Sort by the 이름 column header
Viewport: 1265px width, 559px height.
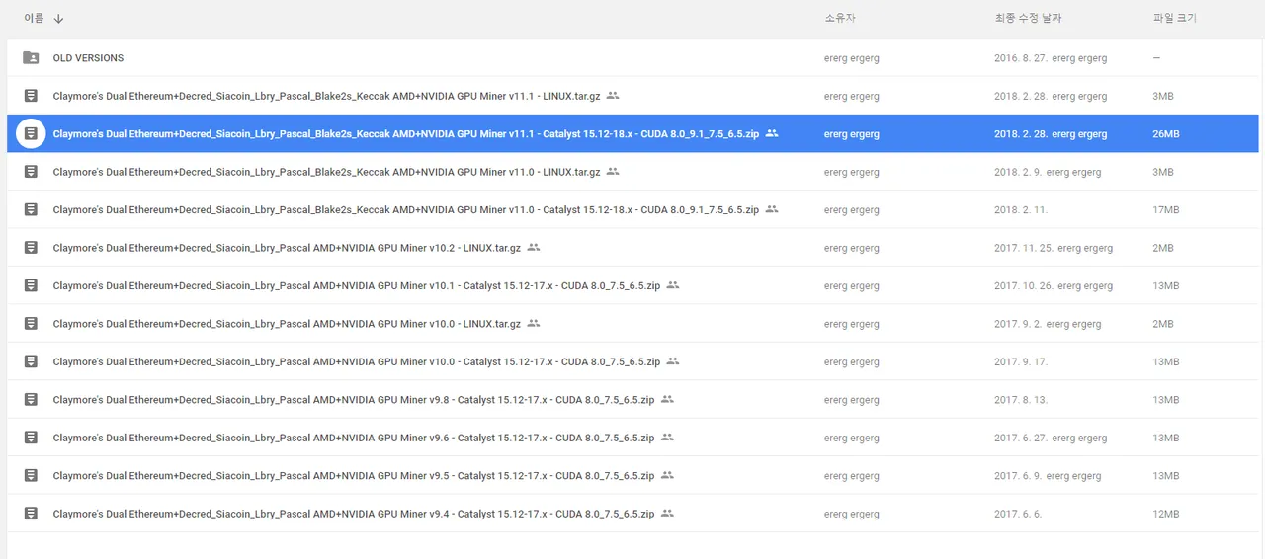34,18
